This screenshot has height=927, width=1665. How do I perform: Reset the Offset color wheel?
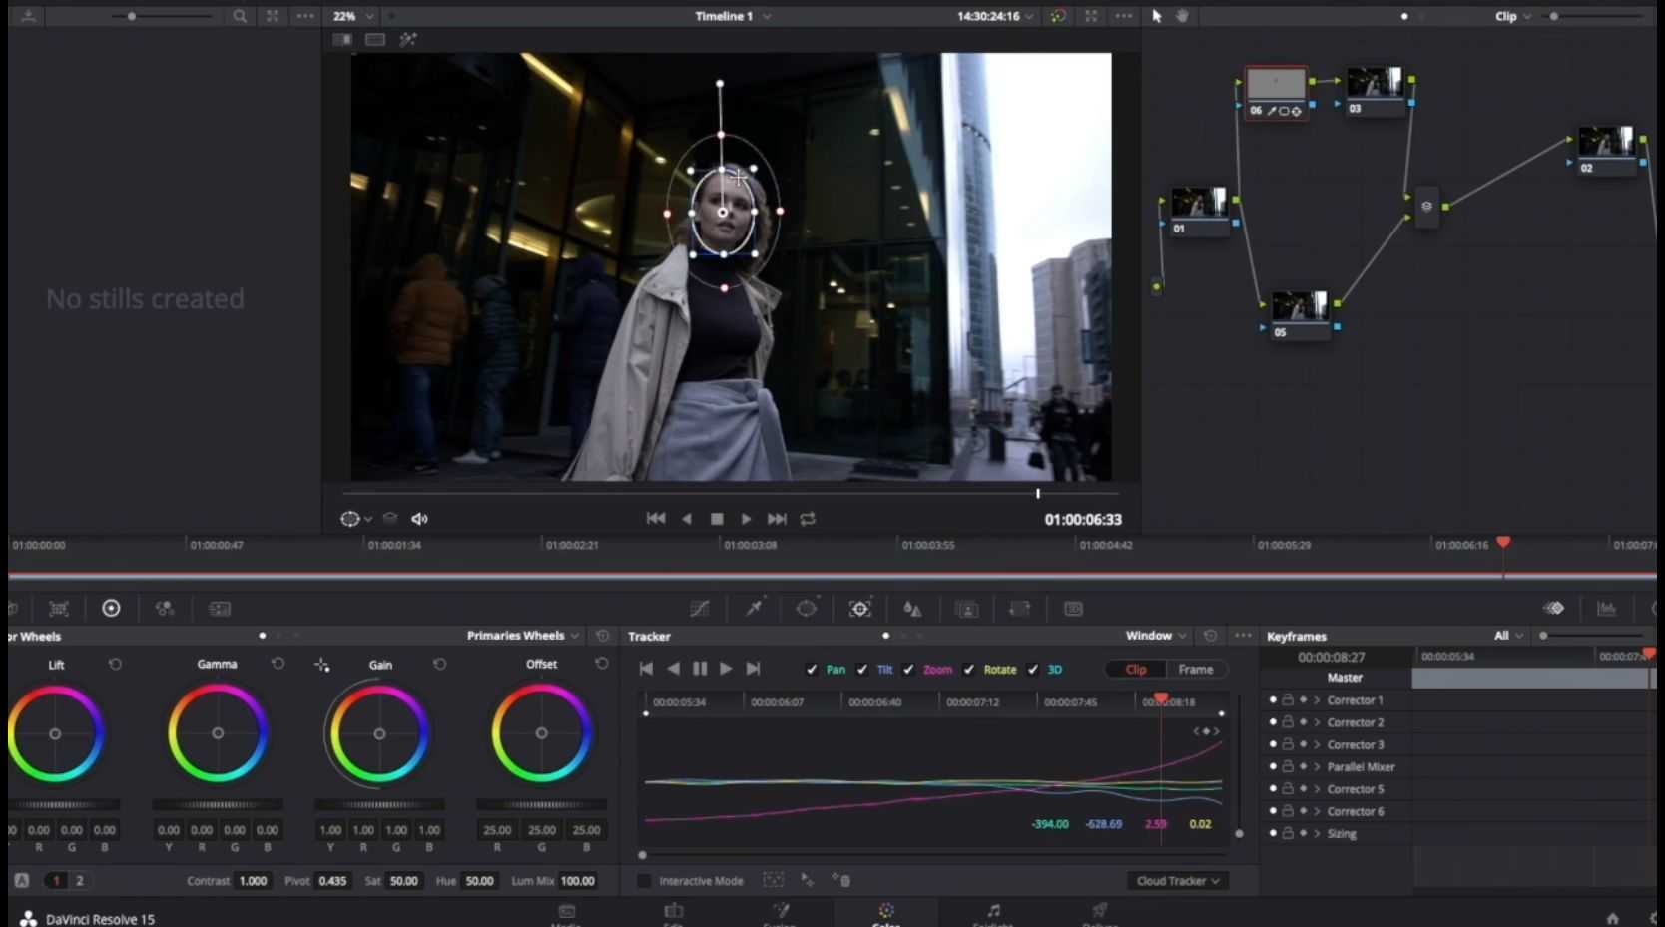(601, 664)
